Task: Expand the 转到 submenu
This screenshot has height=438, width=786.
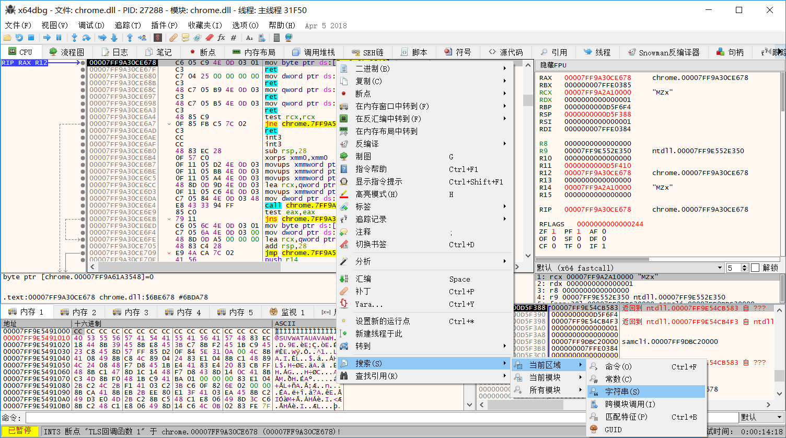Action: [x=424, y=346]
